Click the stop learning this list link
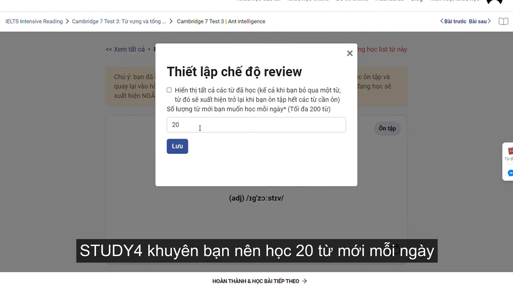This screenshot has height=288, width=513. 382,49
